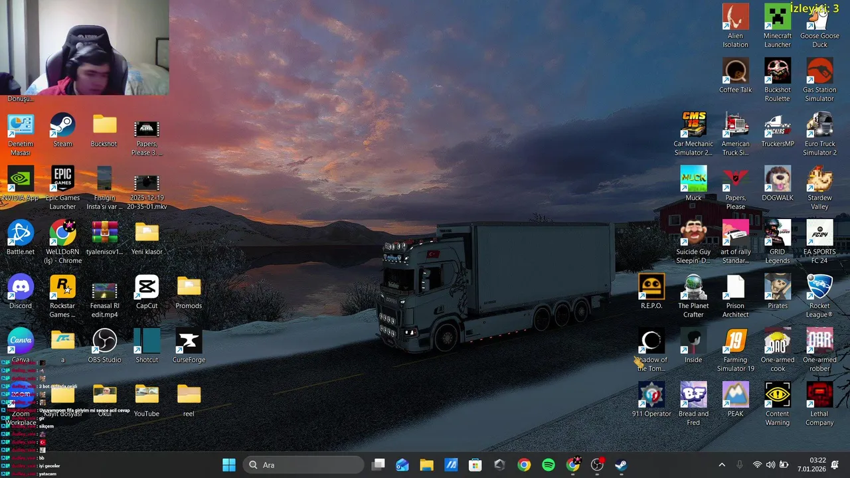Select the reel folder
The image size is (850, 478).
click(x=189, y=400)
